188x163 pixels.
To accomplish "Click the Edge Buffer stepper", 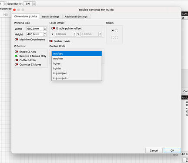I will coord(34,4).
